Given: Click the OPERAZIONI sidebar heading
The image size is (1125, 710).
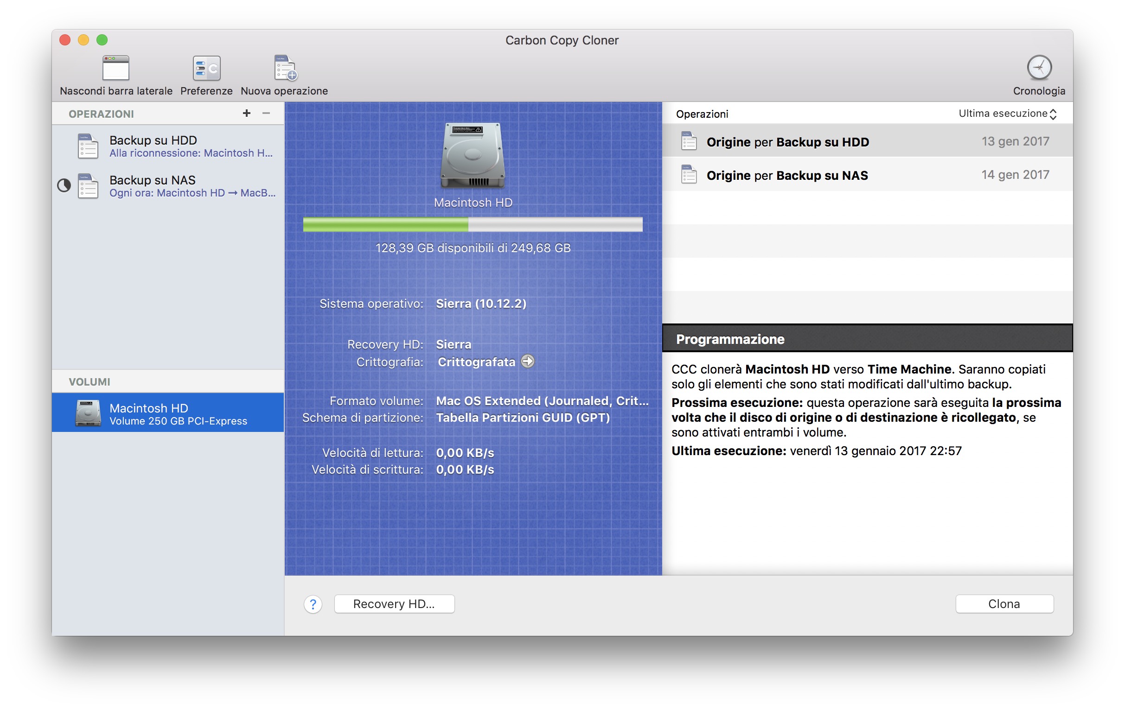Looking at the screenshot, I should click(102, 114).
